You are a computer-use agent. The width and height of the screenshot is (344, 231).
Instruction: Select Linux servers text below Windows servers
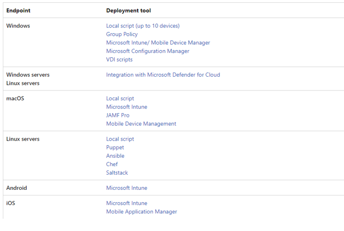click(x=23, y=83)
